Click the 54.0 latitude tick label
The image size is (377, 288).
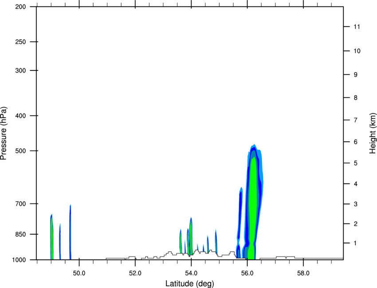point(191,273)
